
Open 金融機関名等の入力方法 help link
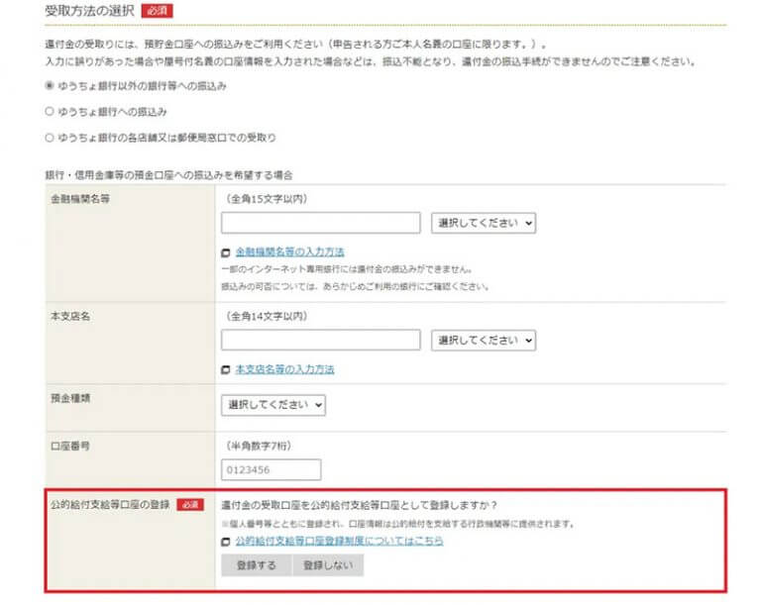click(x=289, y=252)
